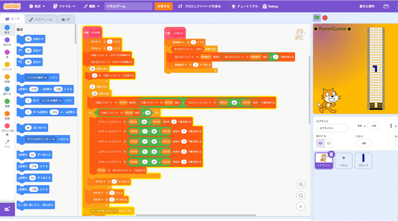Screen dimensions: 398x221
Task: Click the project title input field
Action: tap(128, 6)
